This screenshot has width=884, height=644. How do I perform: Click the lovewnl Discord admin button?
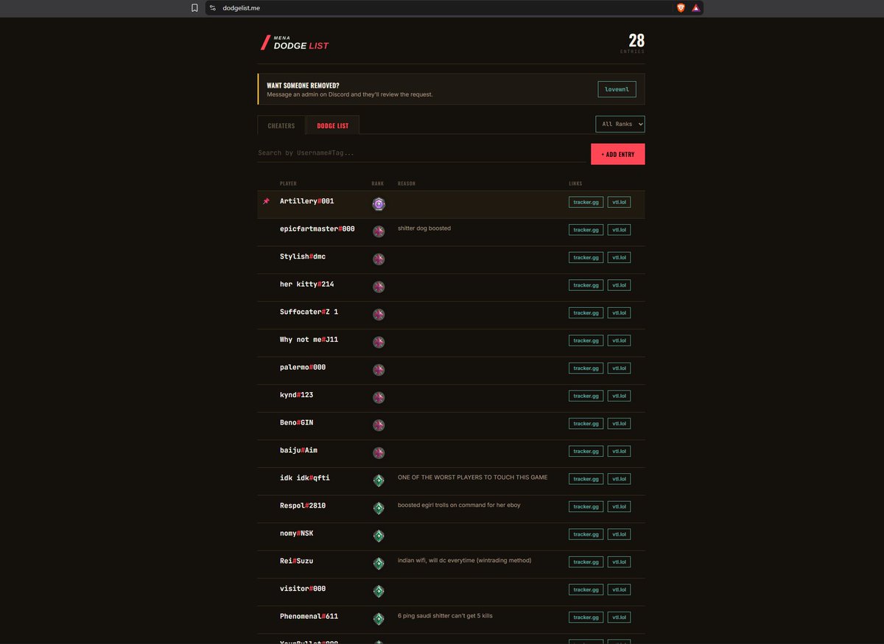[617, 89]
